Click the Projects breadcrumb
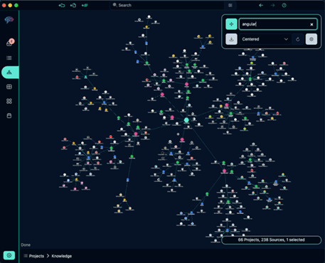The height and width of the screenshot is (263, 325). coord(36,256)
